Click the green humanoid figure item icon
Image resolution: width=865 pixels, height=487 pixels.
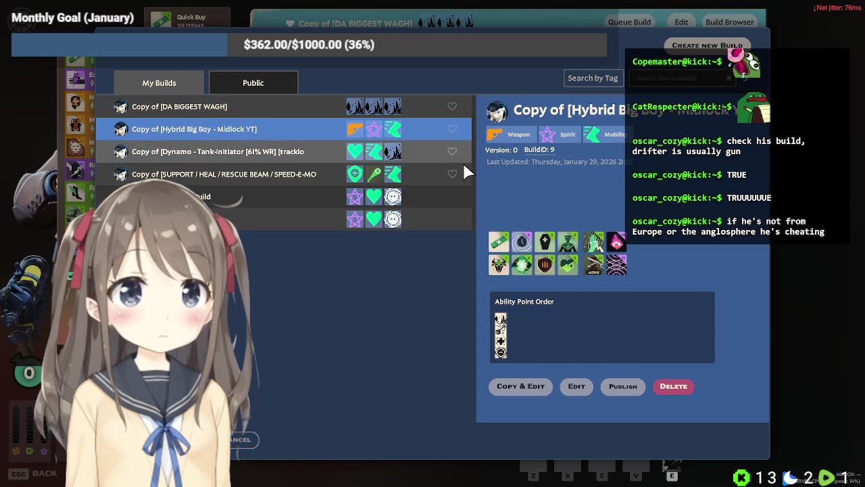pyautogui.click(x=568, y=241)
